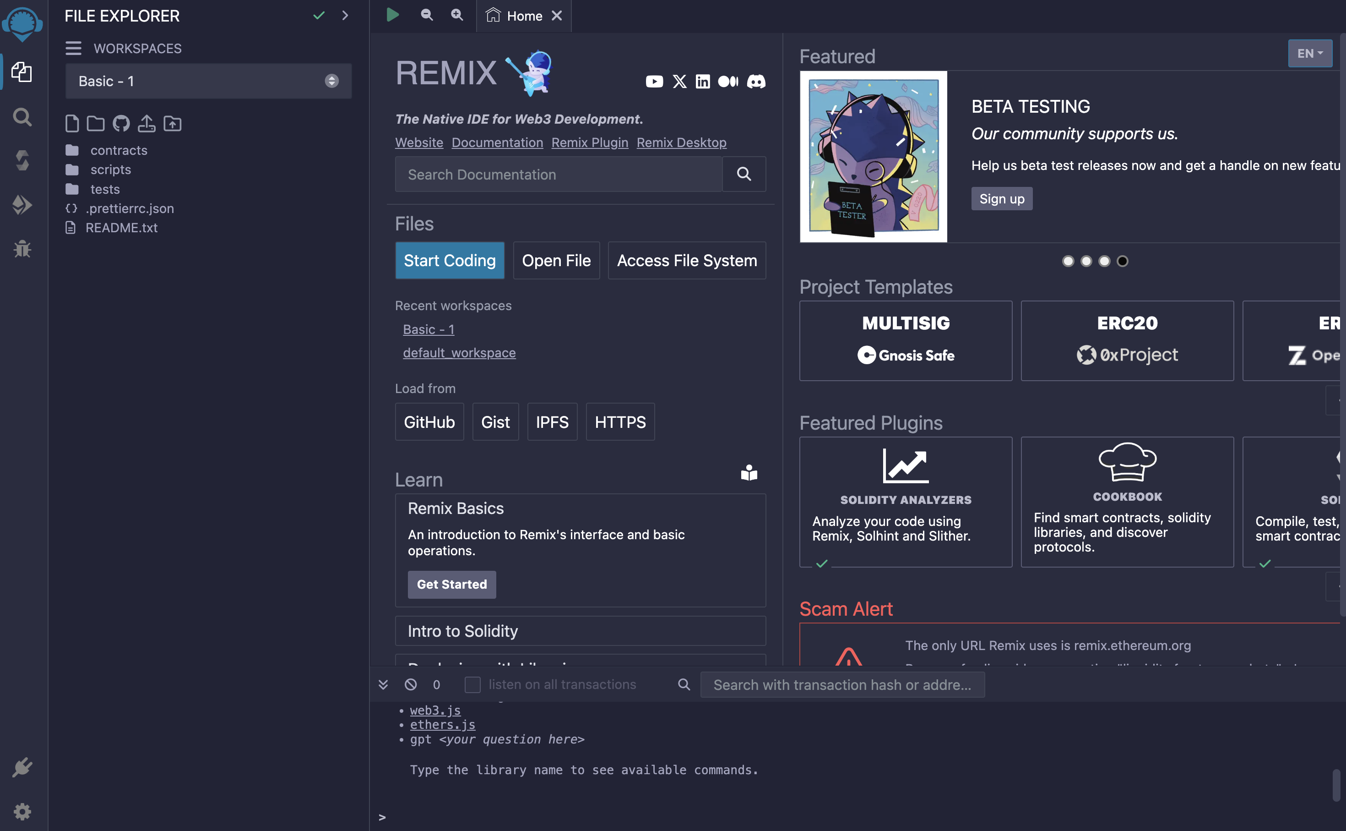Open the Solidity compiler panel
The width and height of the screenshot is (1346, 831).
pyautogui.click(x=22, y=160)
